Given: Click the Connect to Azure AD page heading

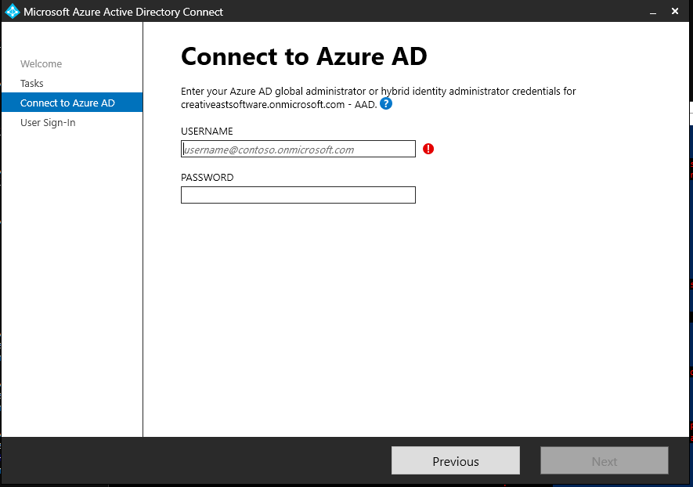Looking at the screenshot, I should click(x=304, y=57).
